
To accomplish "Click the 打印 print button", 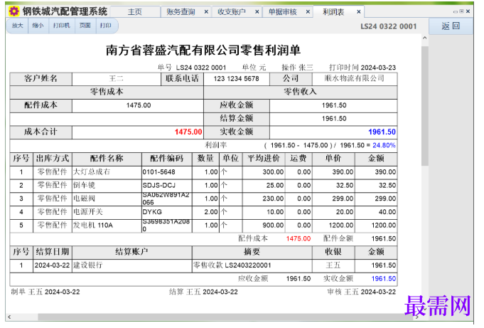I will [x=106, y=26].
